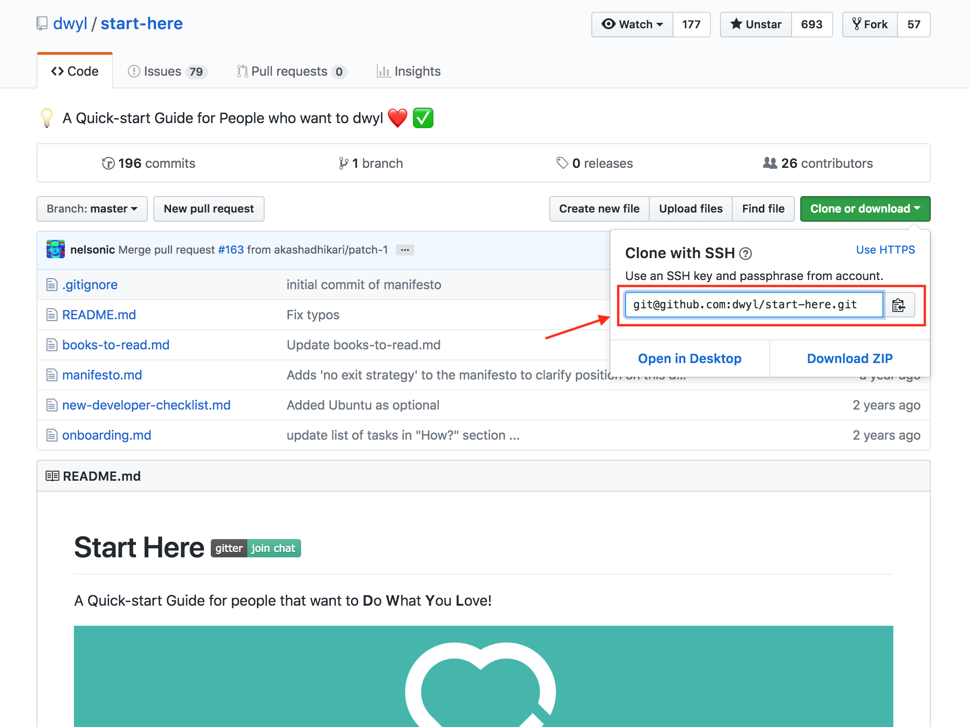Open the start-here repository link
Screen dimensions: 970x727
[x=141, y=24]
